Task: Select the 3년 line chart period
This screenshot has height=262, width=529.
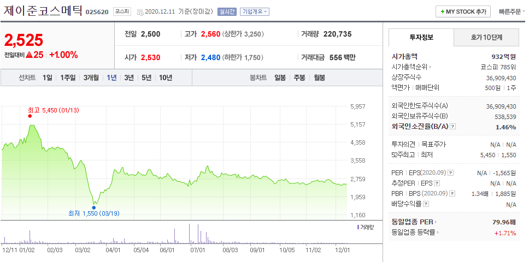Action: (129, 78)
